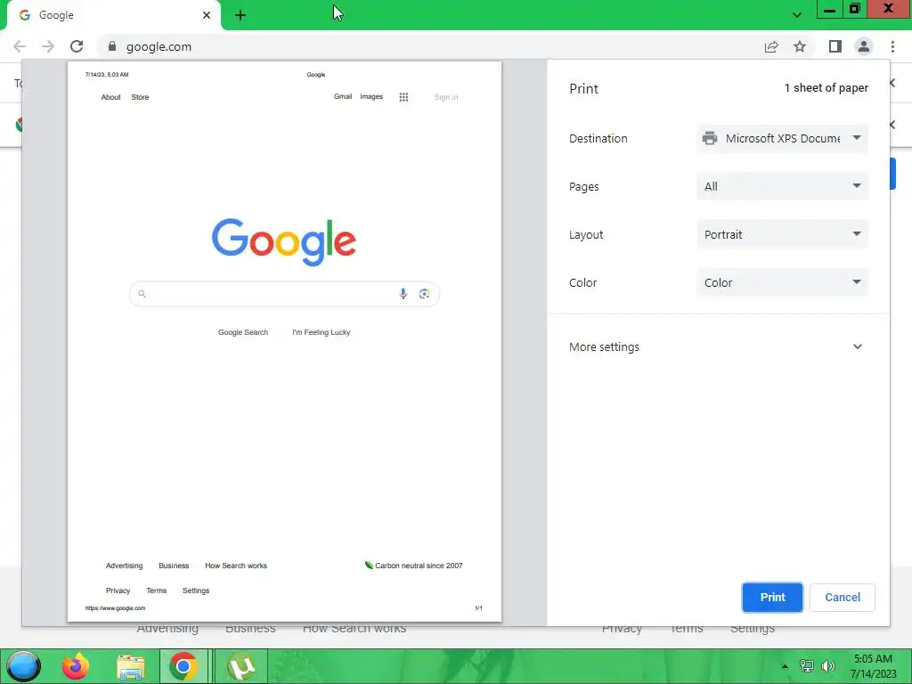912x684 pixels.
Task: Click '1 sheet of paper' text
Action: 826,88
